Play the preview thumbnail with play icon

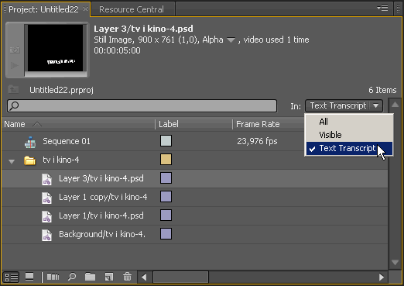coord(15,65)
